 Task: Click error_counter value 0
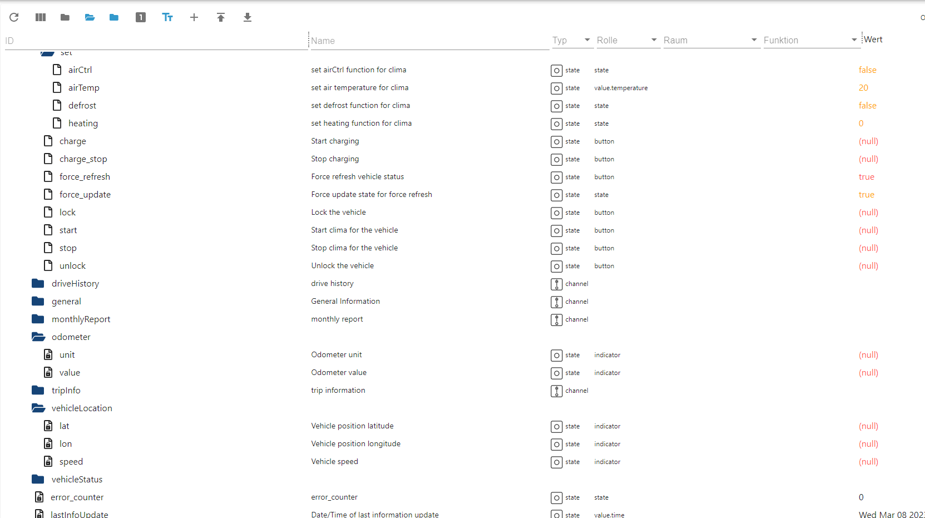pyautogui.click(x=861, y=497)
